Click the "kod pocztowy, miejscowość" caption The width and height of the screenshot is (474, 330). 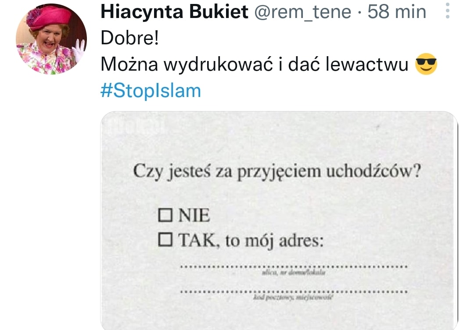[293, 298]
